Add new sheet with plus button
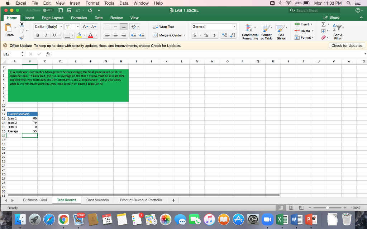 173,200
